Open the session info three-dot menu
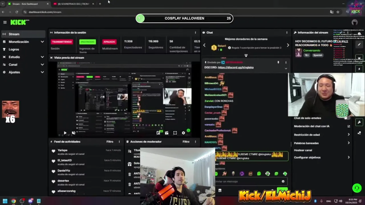The height and width of the screenshot is (205, 365). pos(195,32)
